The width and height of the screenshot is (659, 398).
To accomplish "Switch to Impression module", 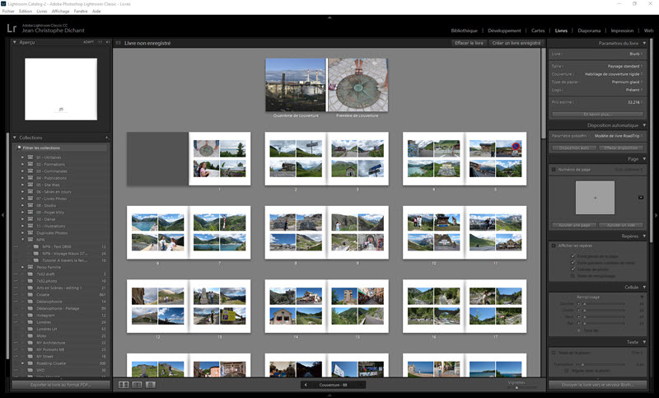I will click(622, 30).
